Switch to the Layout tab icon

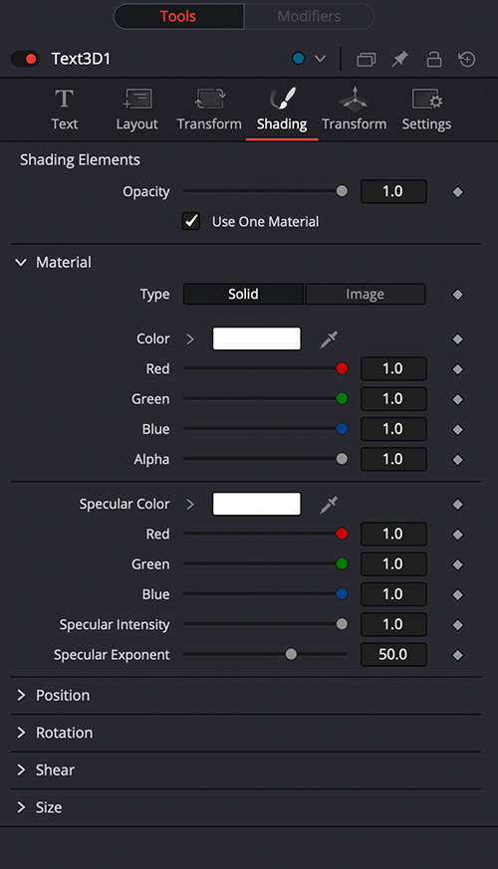pyautogui.click(x=137, y=100)
